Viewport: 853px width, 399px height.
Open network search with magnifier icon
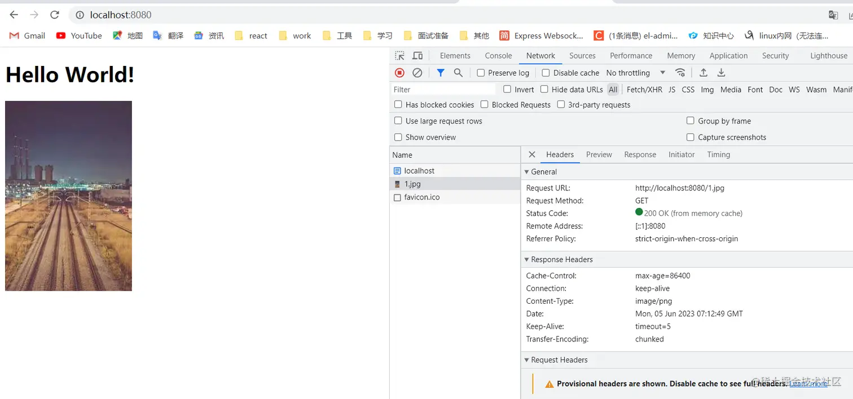pos(458,73)
